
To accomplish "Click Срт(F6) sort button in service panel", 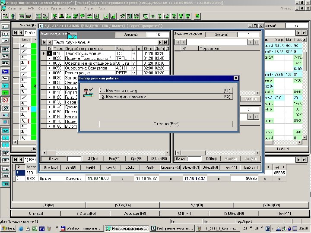I will coord(136,159).
